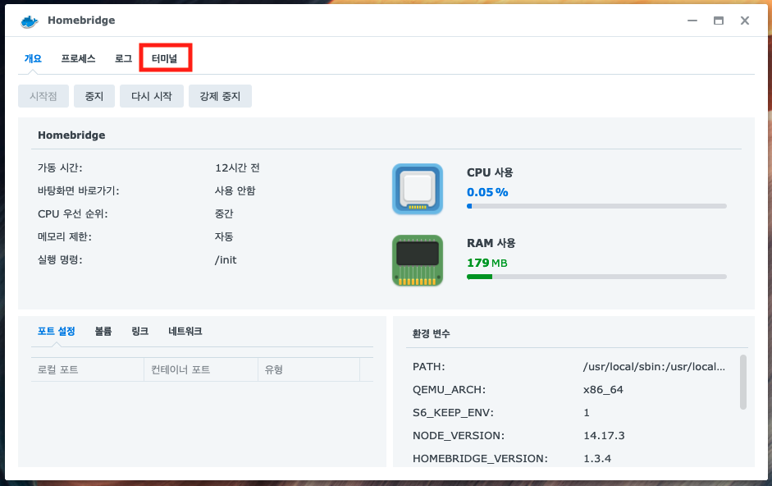Screen dimensions: 772x486
Task: Click the 컨테이너 포트 column header
Action: 201,369
